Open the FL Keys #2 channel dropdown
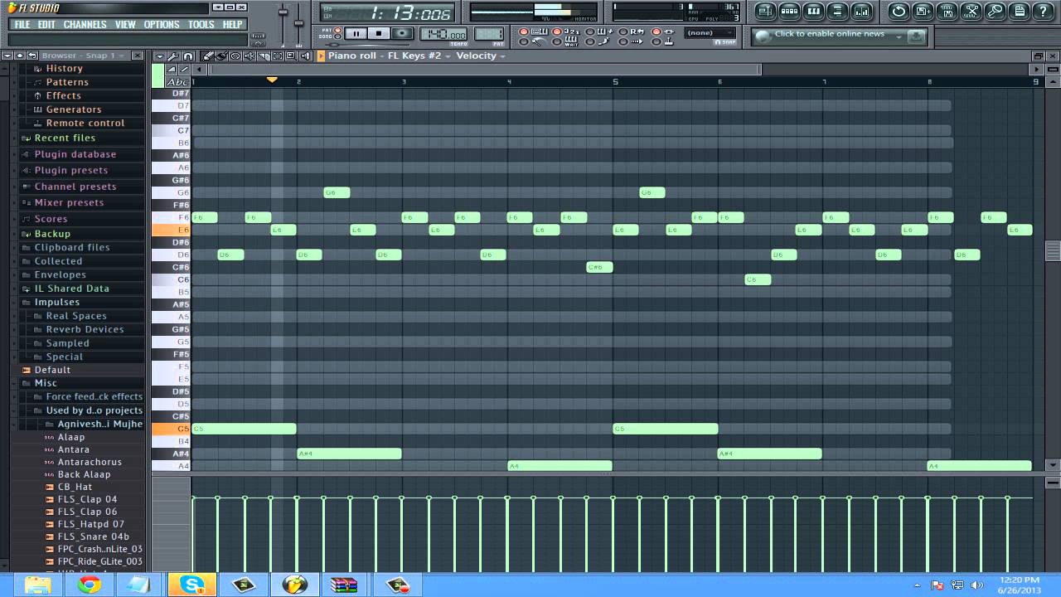 click(419, 56)
